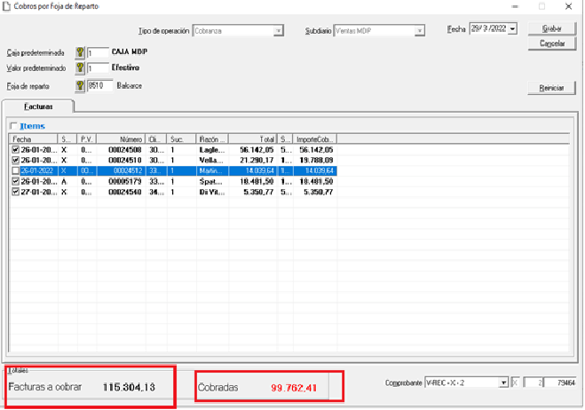Switch to the Facturas tab
Screen dimensions: 585x410
tap(39, 106)
